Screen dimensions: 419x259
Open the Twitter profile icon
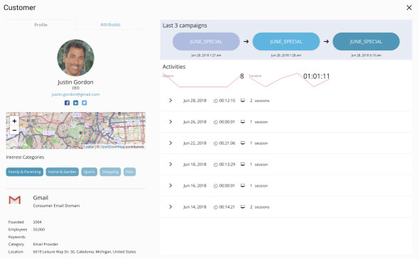pos(84,103)
